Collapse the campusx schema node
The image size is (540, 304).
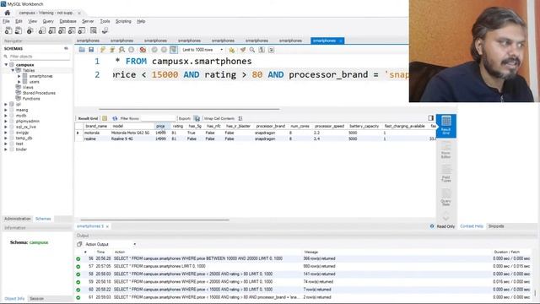pyautogui.click(x=6, y=65)
